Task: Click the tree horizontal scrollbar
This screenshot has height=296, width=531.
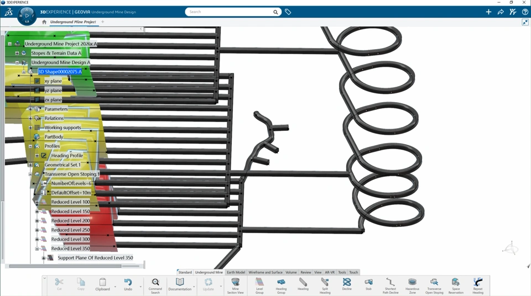Action: pos(65,266)
